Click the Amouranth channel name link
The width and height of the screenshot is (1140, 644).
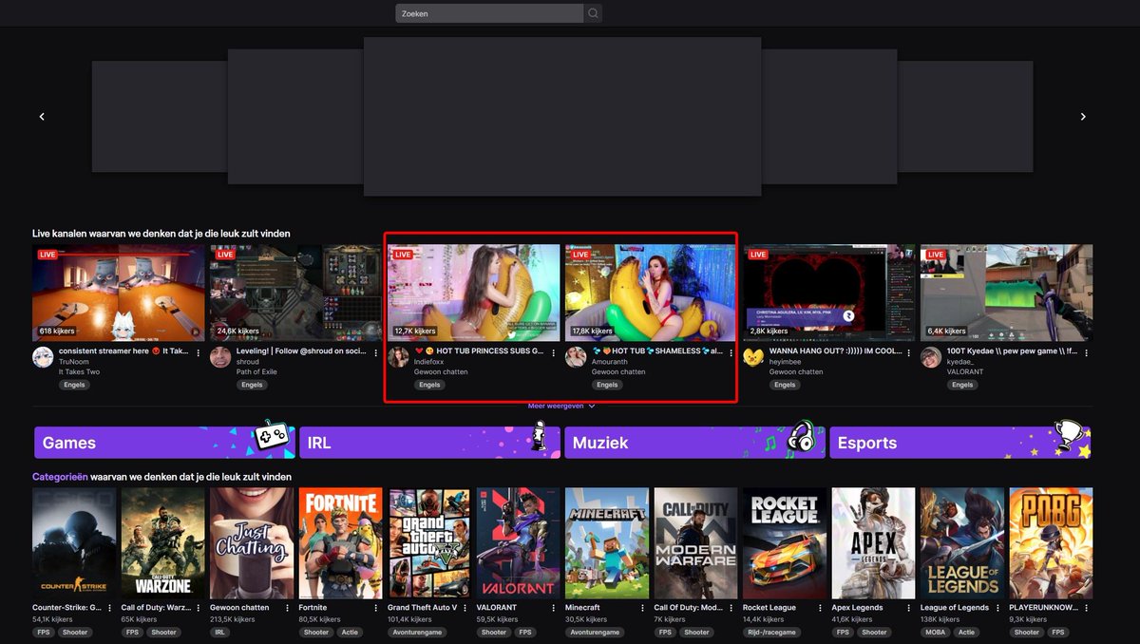click(610, 362)
